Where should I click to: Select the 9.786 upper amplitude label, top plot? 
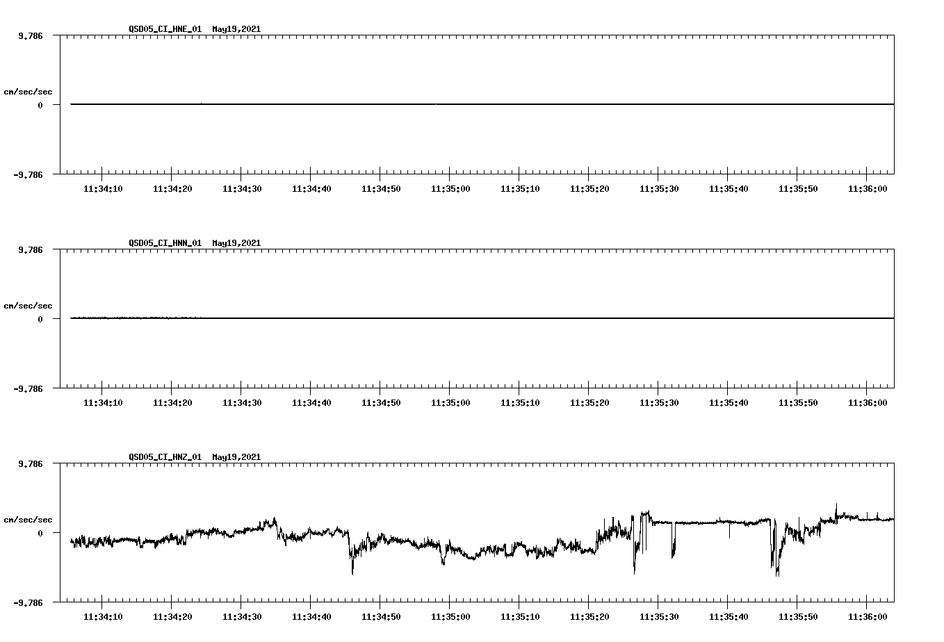(29, 34)
